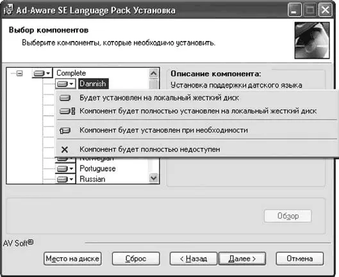
Task: Open the install-state dropdown for Portuguese
Action: tap(65, 168)
